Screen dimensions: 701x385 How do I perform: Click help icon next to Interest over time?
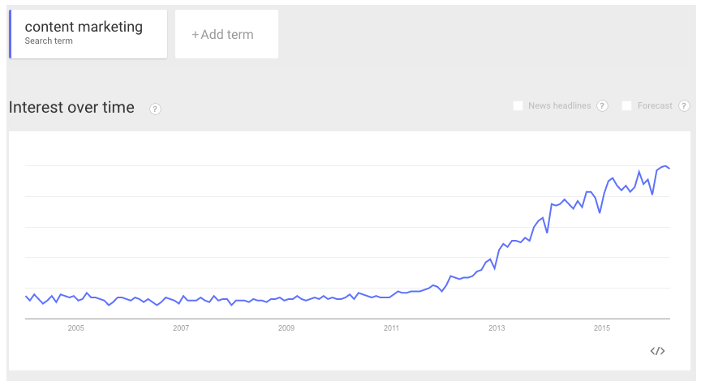(x=155, y=109)
